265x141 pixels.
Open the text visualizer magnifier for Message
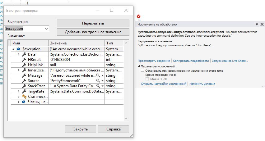tap(98, 75)
